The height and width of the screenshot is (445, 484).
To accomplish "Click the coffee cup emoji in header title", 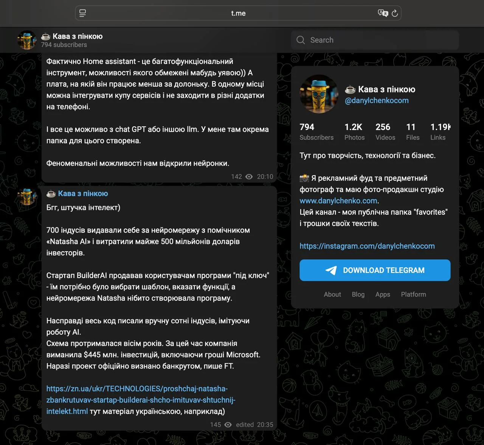I will click(x=46, y=36).
